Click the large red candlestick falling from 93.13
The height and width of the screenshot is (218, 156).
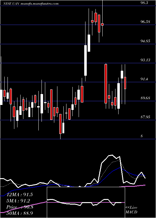click(x=106, y=84)
